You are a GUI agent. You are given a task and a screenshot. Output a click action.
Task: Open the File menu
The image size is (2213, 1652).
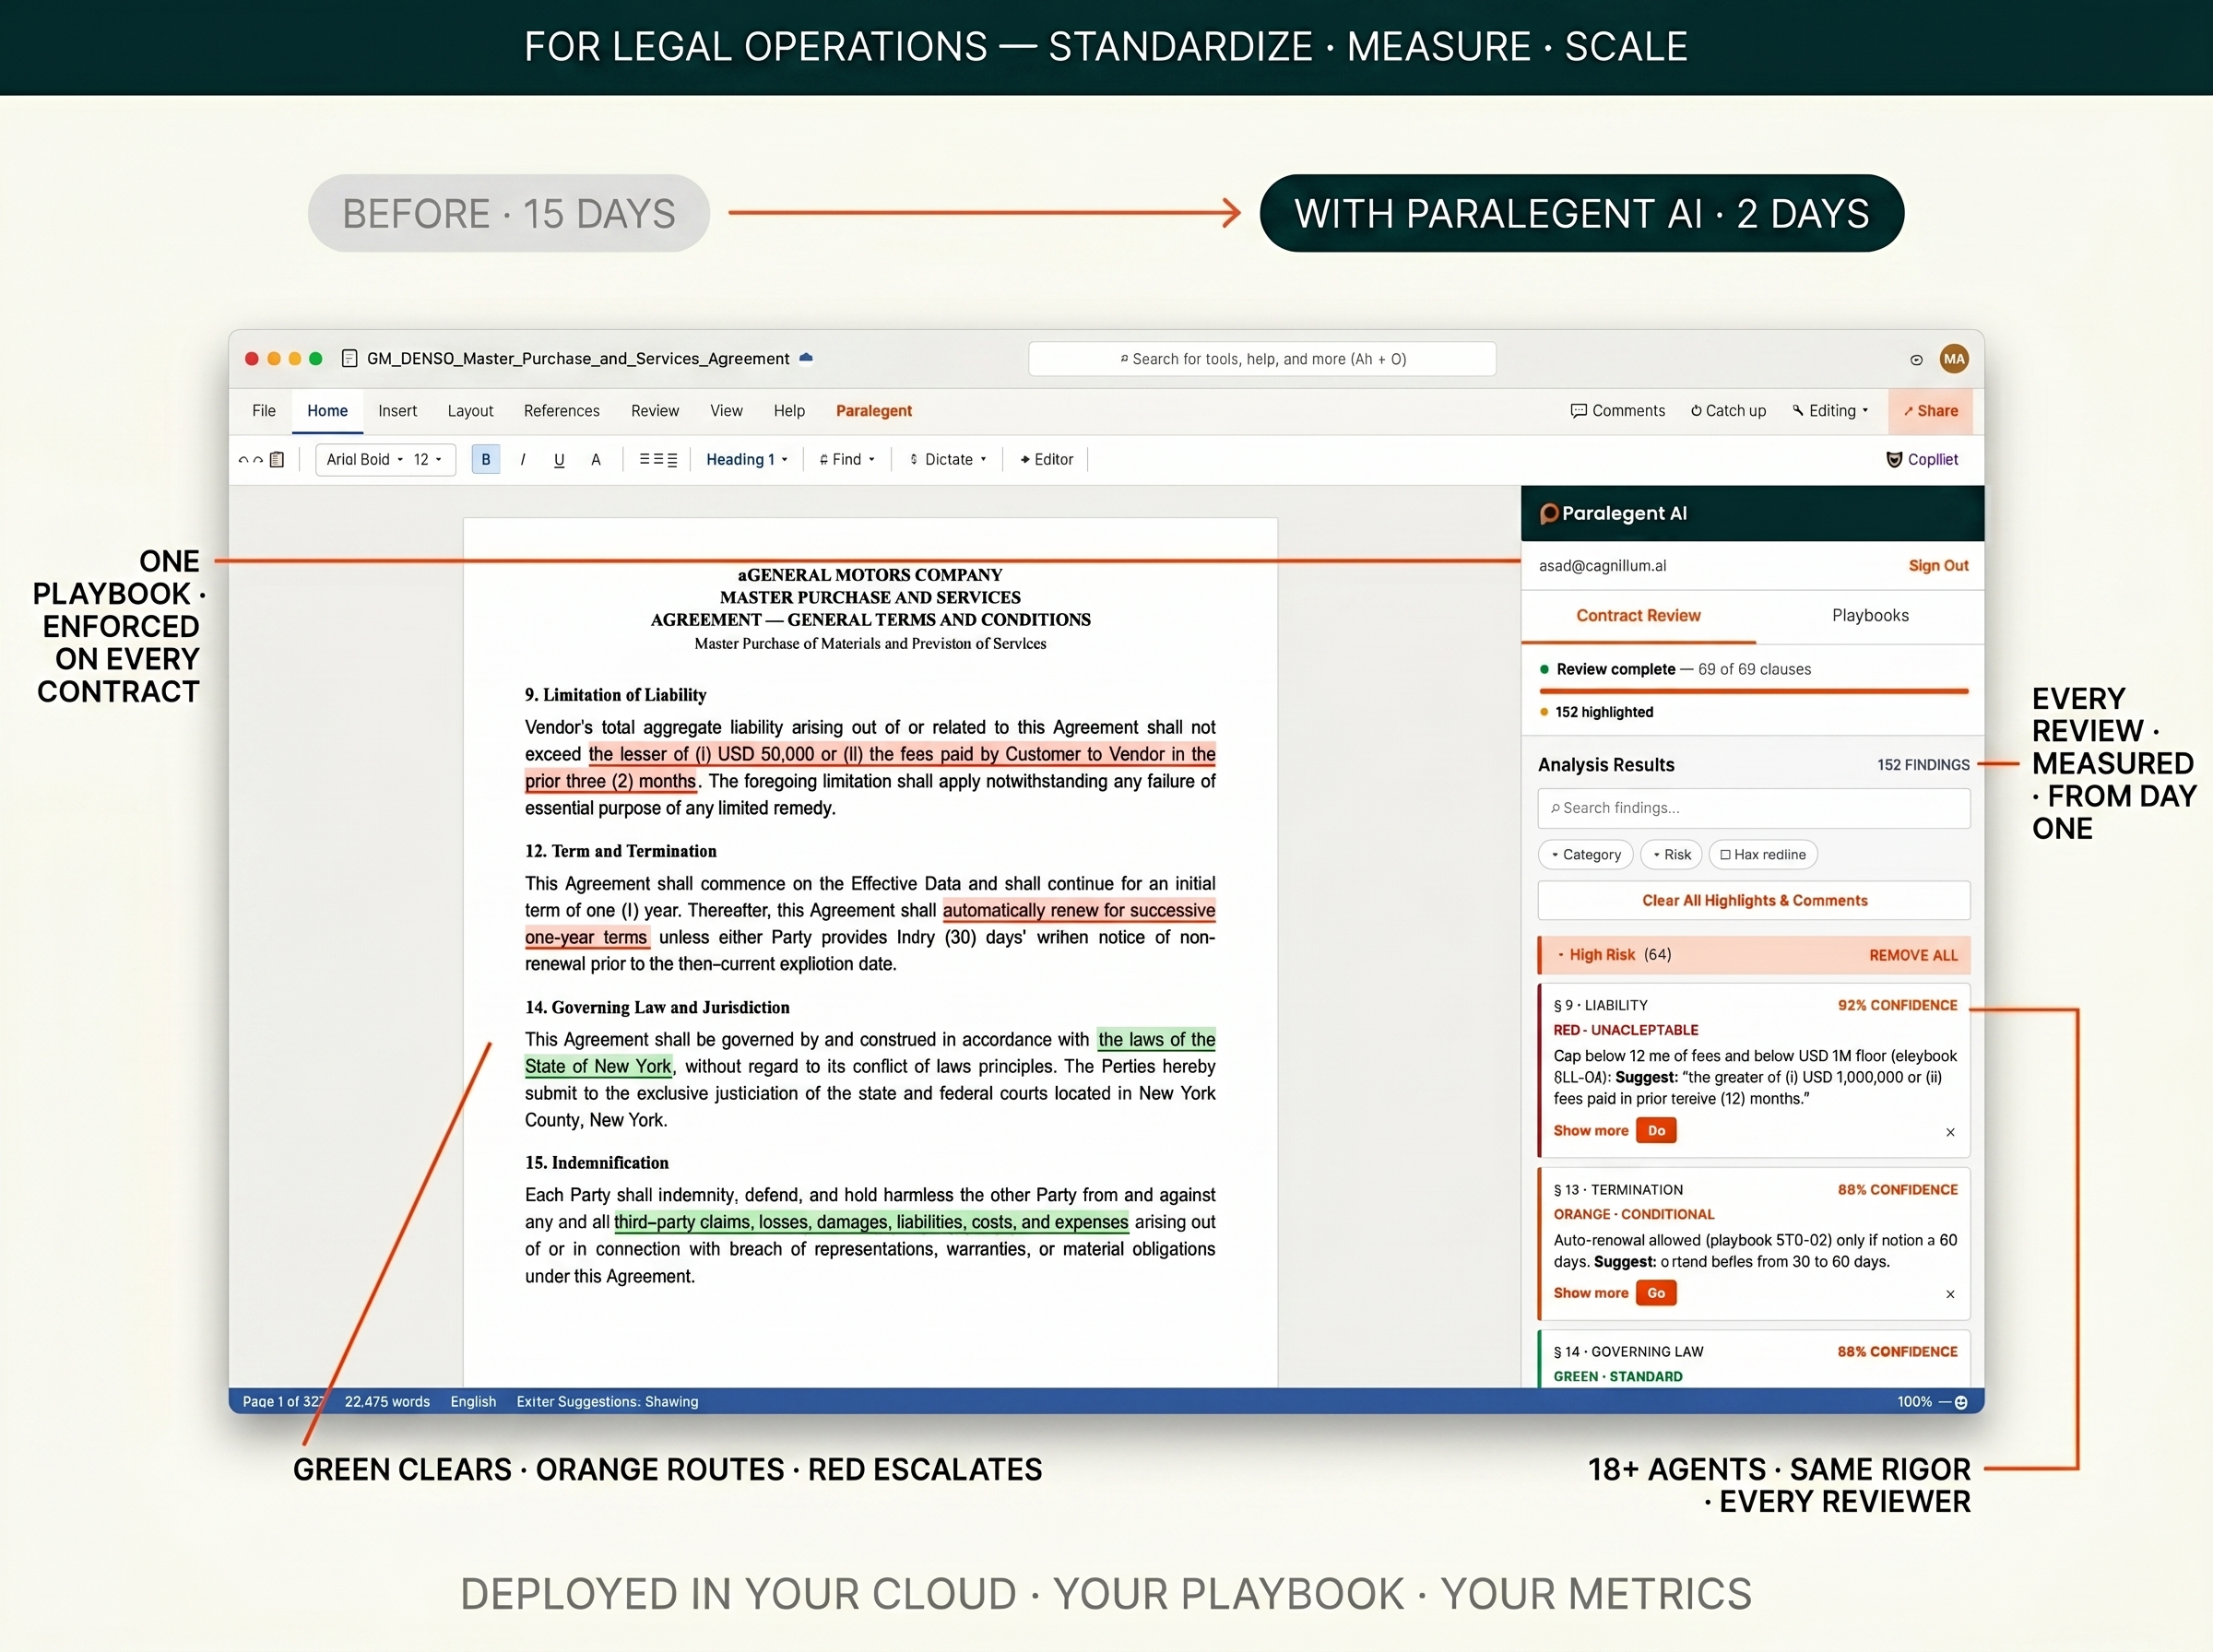point(264,411)
